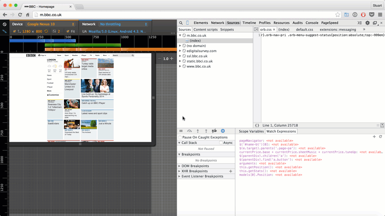Deactivate breakpoints icon

click(214, 131)
